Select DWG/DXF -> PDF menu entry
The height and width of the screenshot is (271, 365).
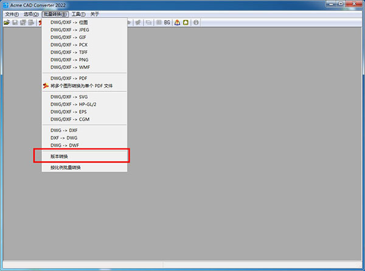tap(85, 79)
